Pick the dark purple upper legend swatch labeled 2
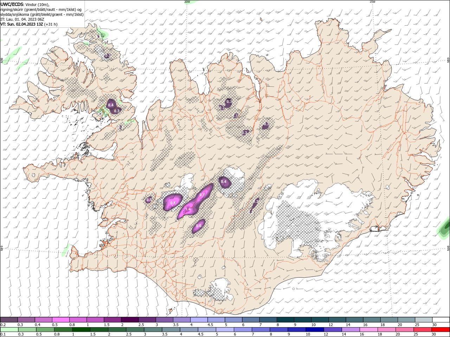The height and width of the screenshot is (337, 450). click(129, 320)
